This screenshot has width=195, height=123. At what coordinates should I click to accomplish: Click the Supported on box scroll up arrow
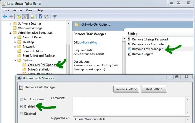[187, 119]
